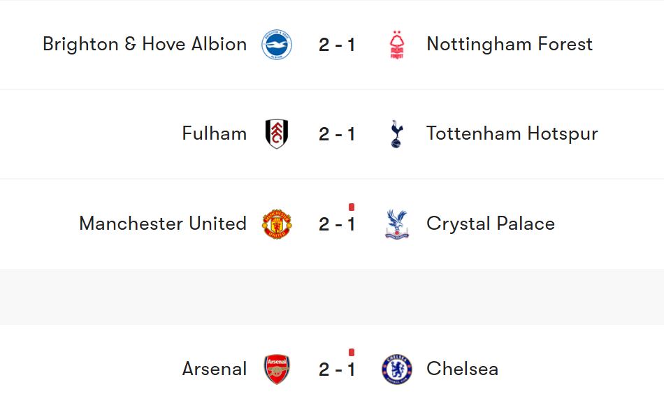
Task: Click the Fulham team name
Action: click(x=214, y=134)
